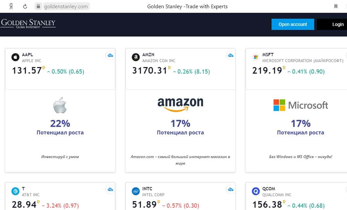Click the AT&T ticker round icon
Screen dimensions: 347x210
(15, 191)
